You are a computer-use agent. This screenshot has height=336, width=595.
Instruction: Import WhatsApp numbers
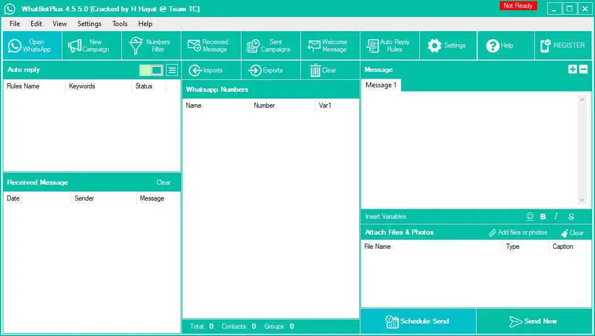pos(206,70)
